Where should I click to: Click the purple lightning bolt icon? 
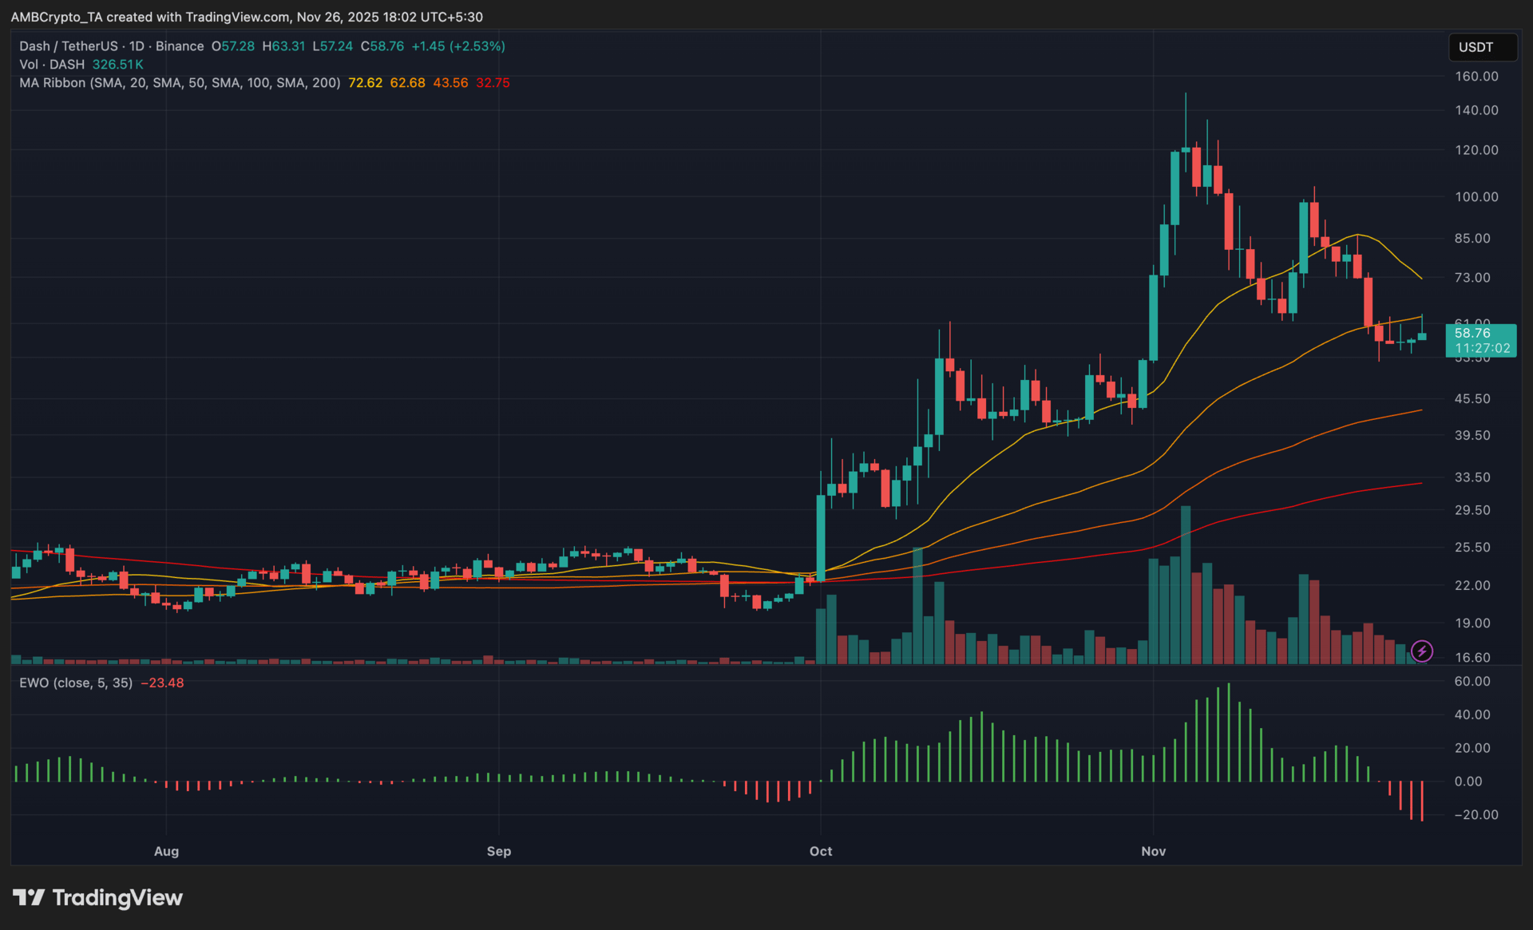click(x=1421, y=651)
